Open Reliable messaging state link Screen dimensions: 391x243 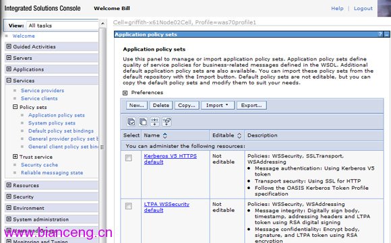[52, 172]
